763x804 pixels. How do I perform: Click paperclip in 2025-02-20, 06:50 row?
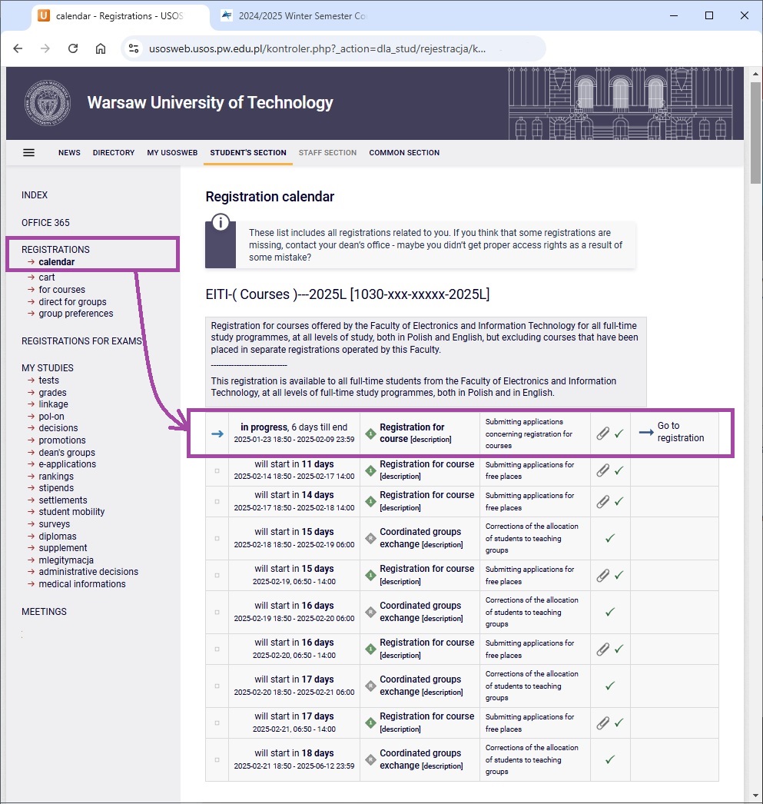pos(602,650)
